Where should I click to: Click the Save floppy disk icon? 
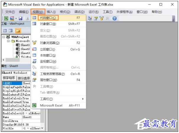click(x=20, y=18)
